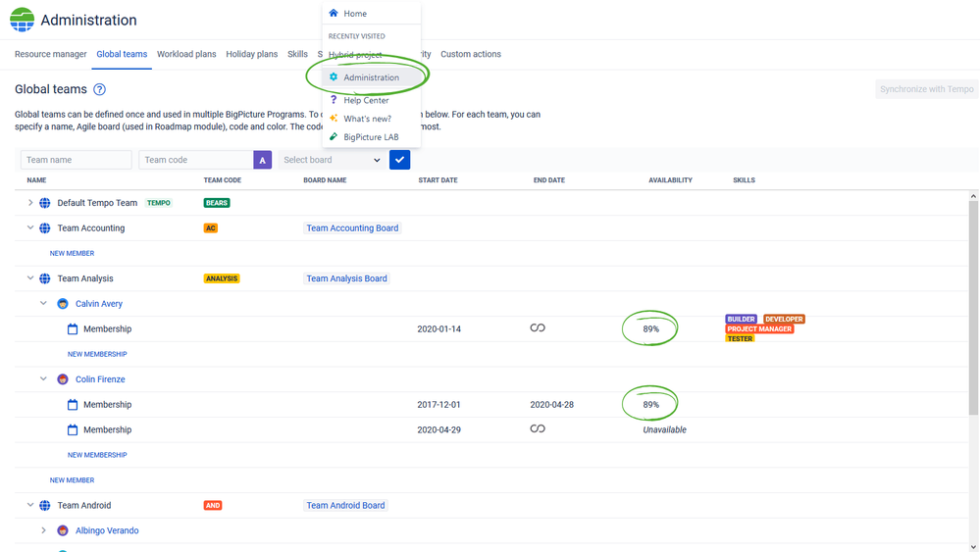980x552 pixels.
Task: Click the globe icon for Team Accounting
Action: 45,227
